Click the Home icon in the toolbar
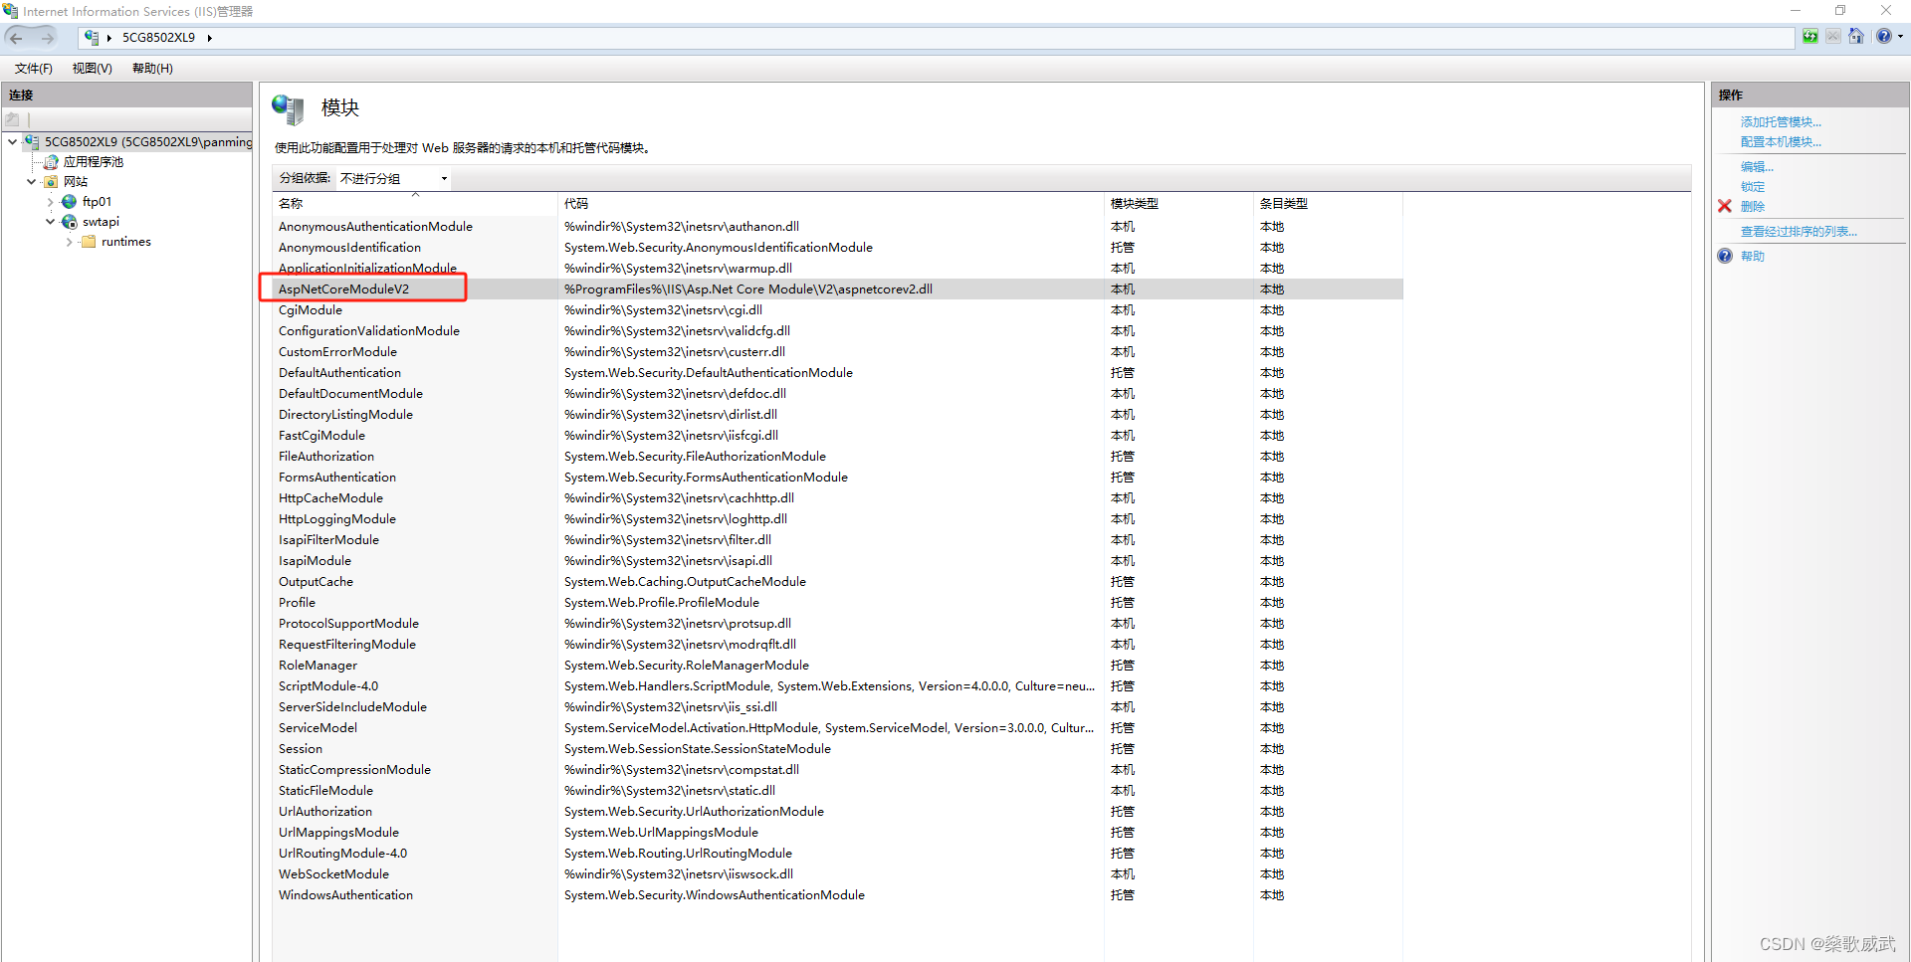 (1856, 37)
